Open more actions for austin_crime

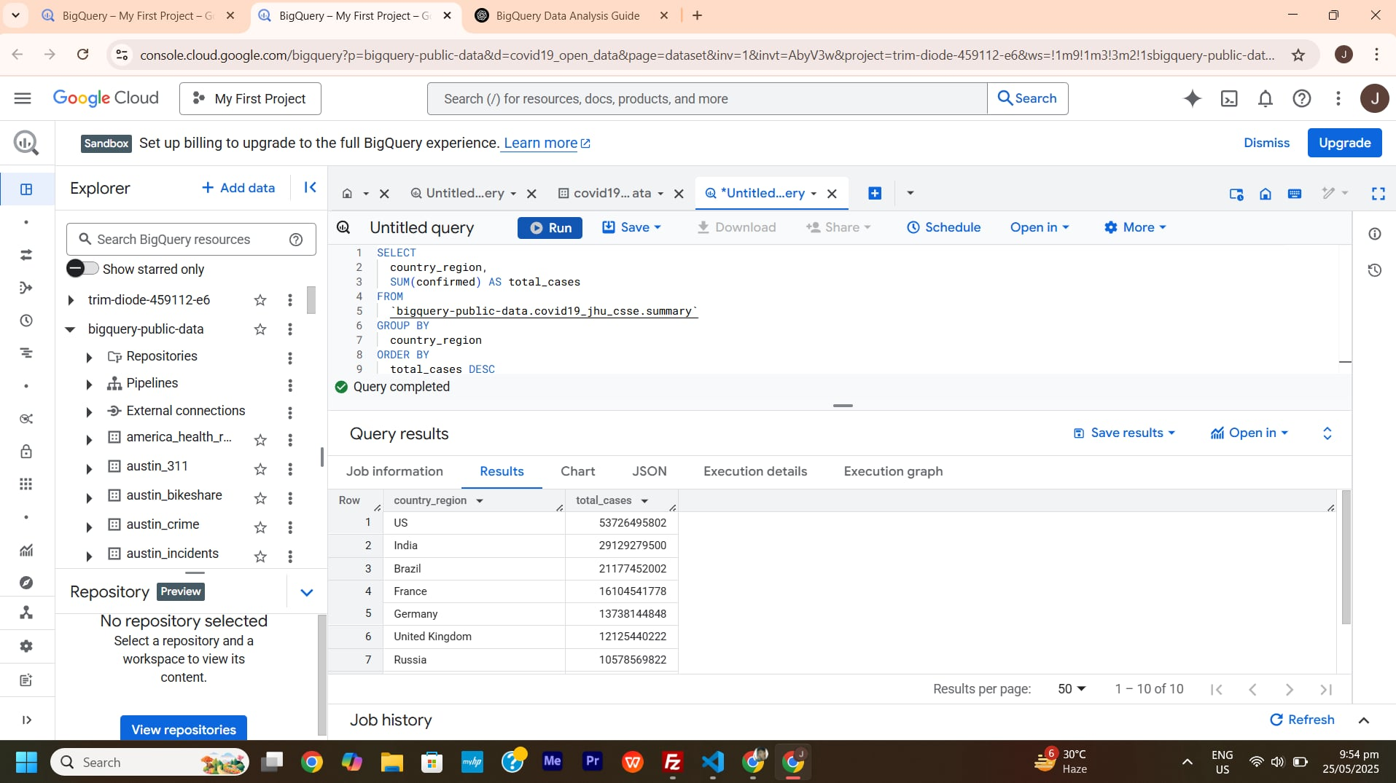[x=290, y=527]
